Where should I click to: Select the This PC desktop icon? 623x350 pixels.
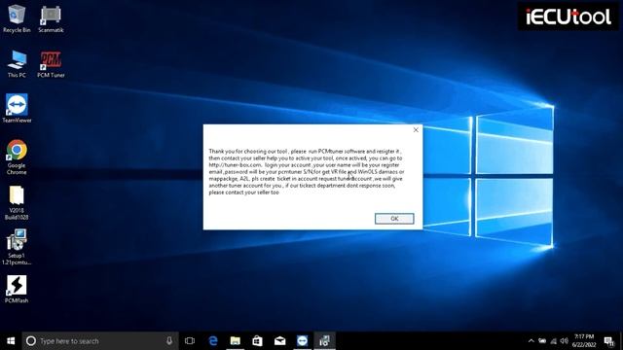click(17, 64)
